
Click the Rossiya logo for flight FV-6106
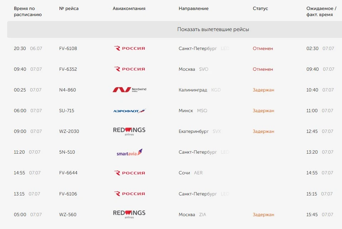(130, 194)
